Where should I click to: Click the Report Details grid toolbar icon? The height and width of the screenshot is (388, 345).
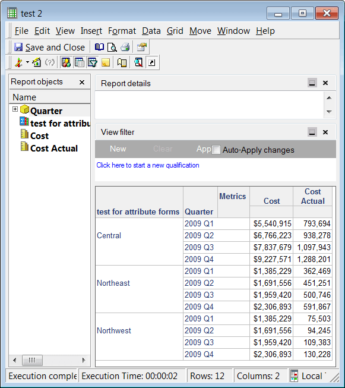click(x=80, y=62)
